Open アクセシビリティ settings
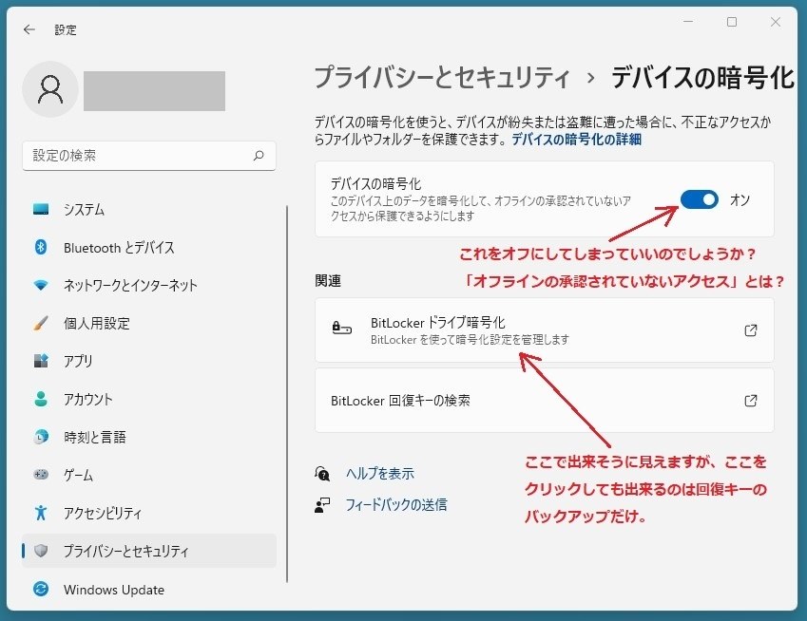The image size is (807, 621). (x=149, y=513)
